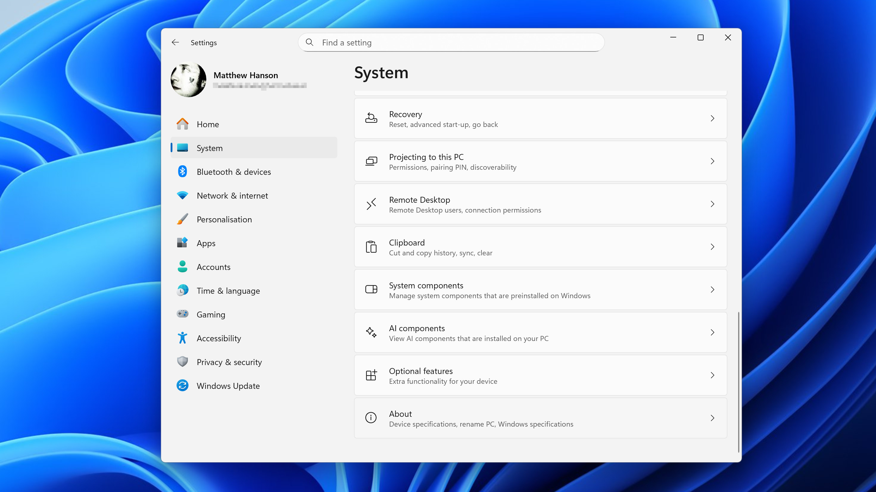The width and height of the screenshot is (876, 492).
Task: Click the Wi-Fi icon next to Network & internet
Action: point(183,195)
